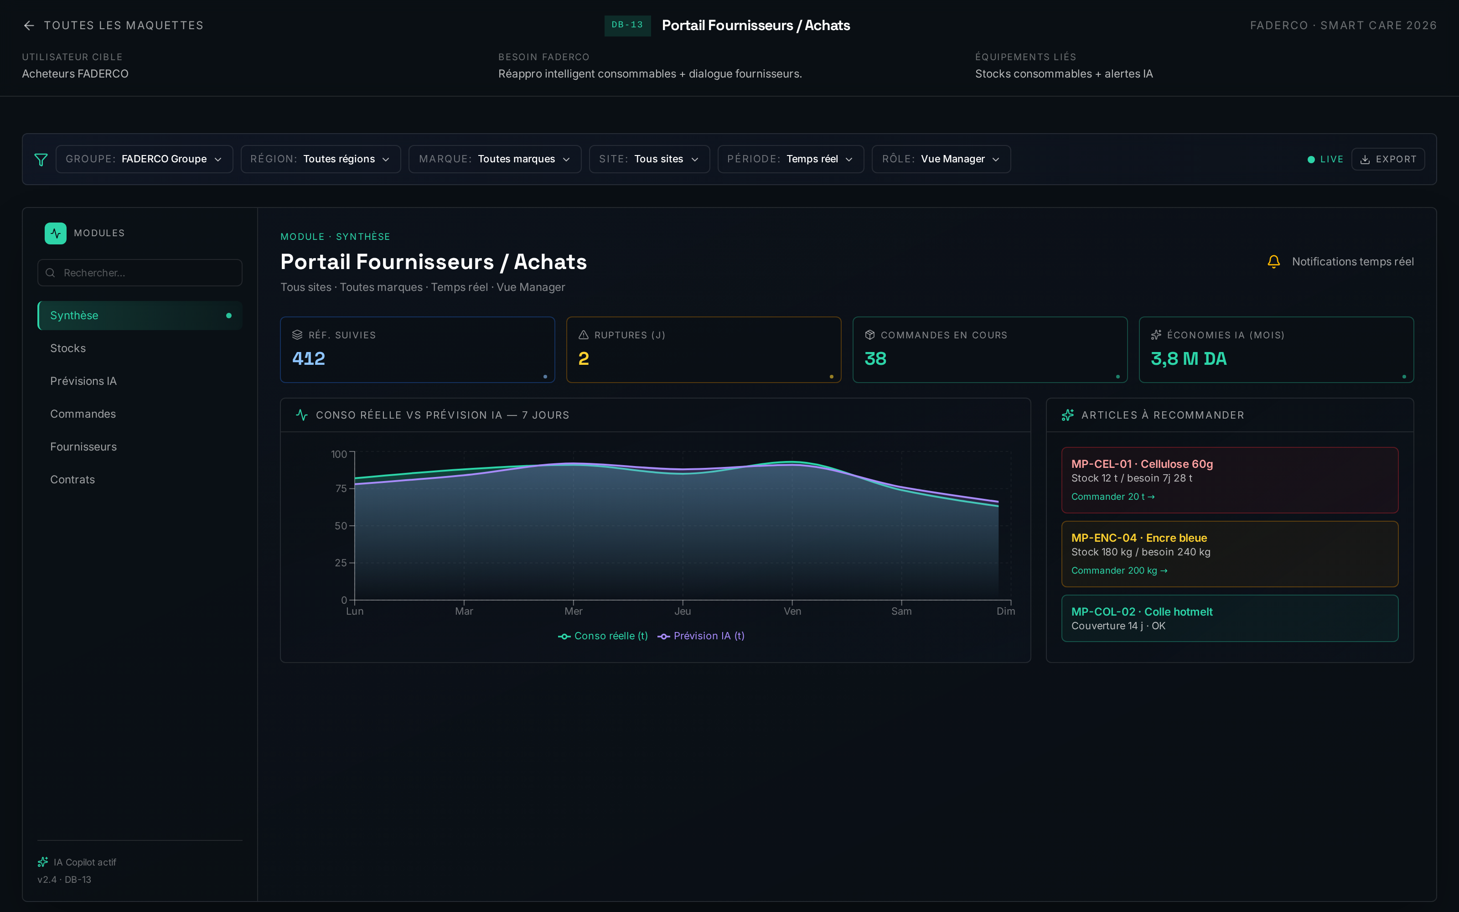The width and height of the screenshot is (1459, 912).
Task: Click Commander 200 kg link
Action: [1120, 570]
